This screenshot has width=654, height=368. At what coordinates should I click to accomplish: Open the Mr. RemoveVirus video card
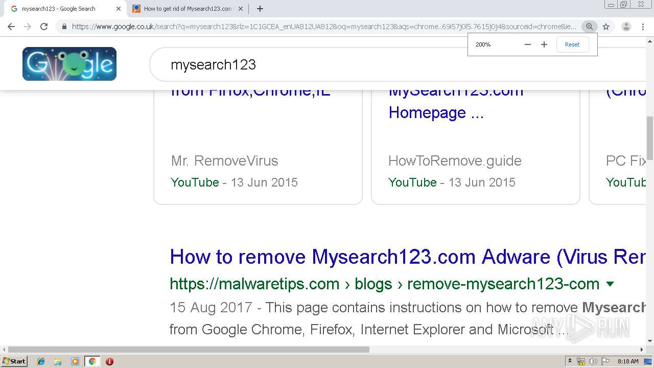tap(258, 147)
